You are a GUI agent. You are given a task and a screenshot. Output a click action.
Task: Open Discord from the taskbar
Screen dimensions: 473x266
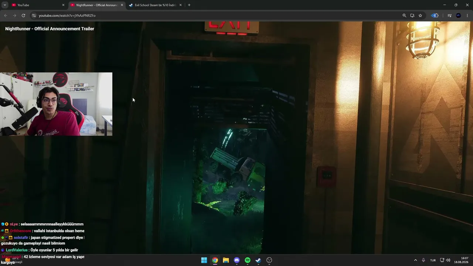tap(236, 260)
